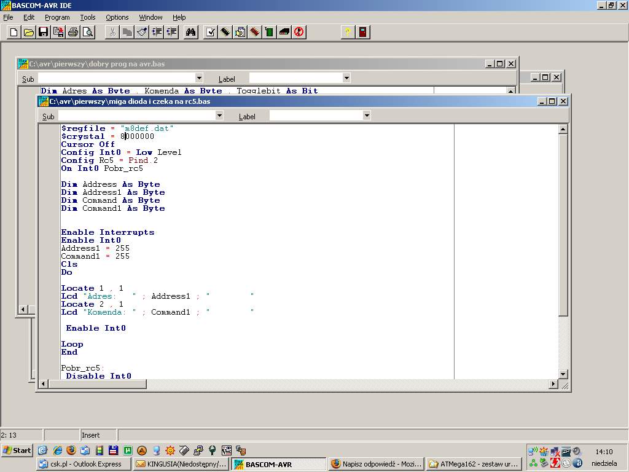Run syntax check with the checkmark icon
The image size is (629, 472).
210,32
